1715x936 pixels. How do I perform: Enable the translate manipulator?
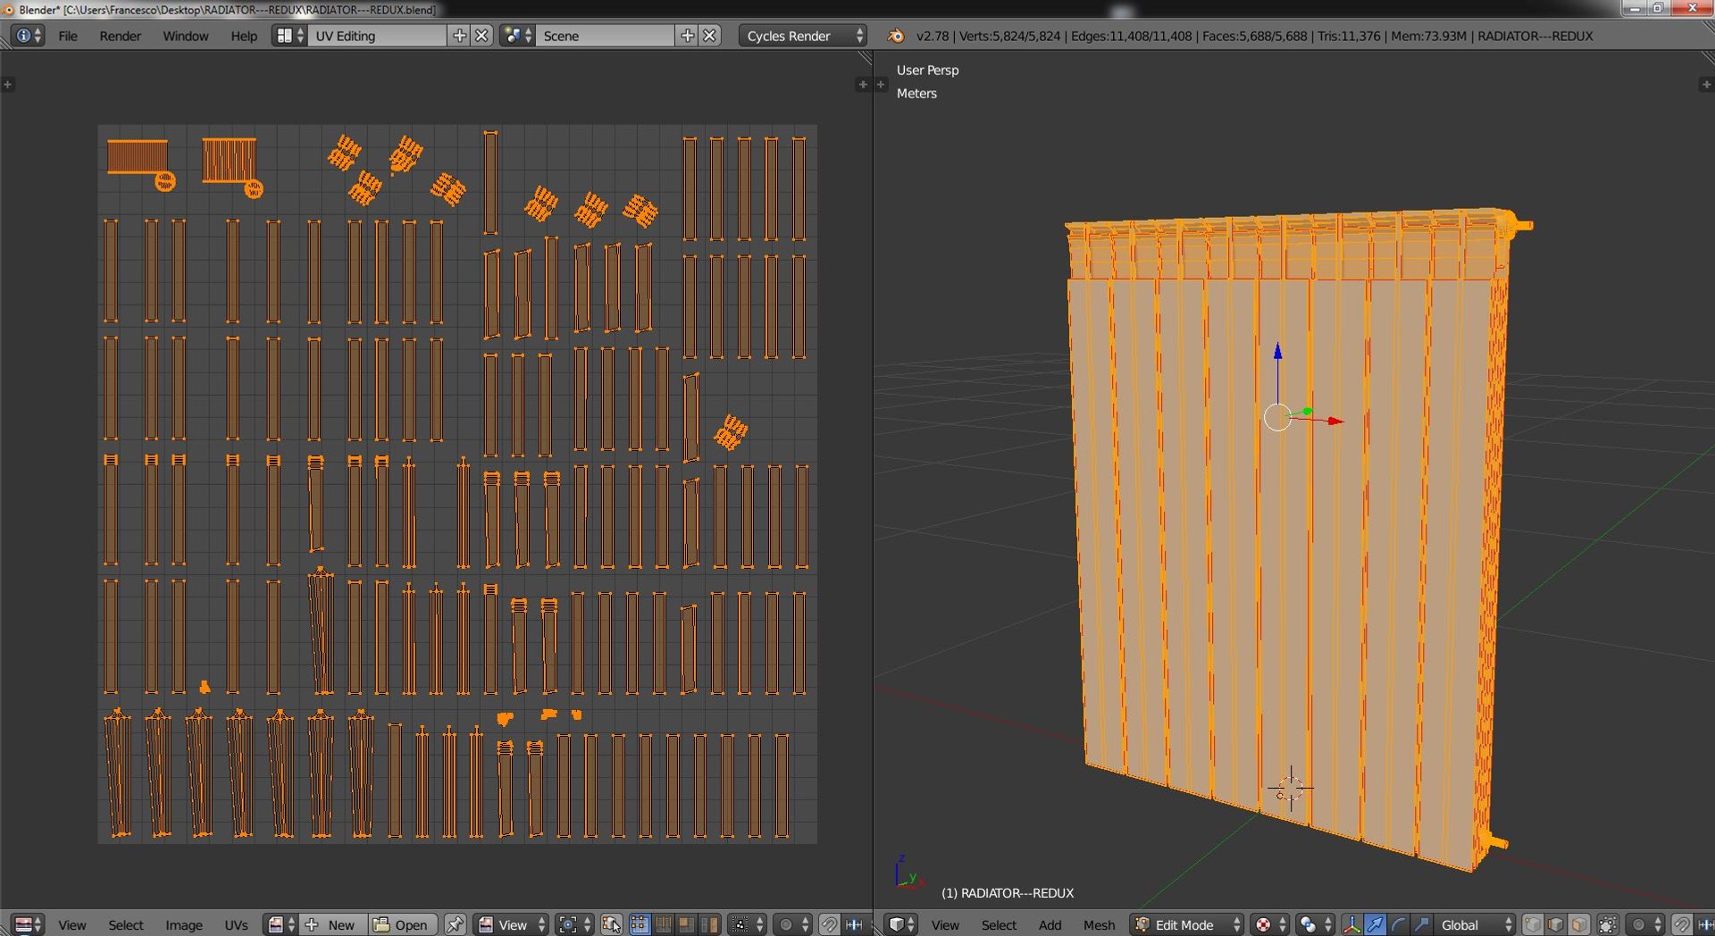coord(1376,924)
